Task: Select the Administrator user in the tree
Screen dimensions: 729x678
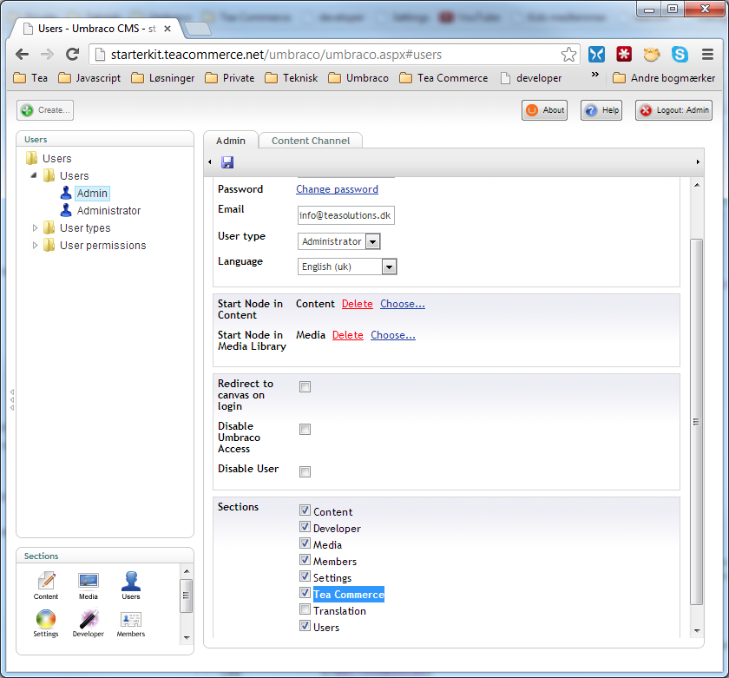Action: click(x=108, y=211)
